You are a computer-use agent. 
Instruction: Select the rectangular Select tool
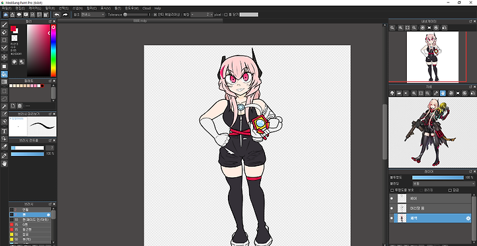point(4,91)
